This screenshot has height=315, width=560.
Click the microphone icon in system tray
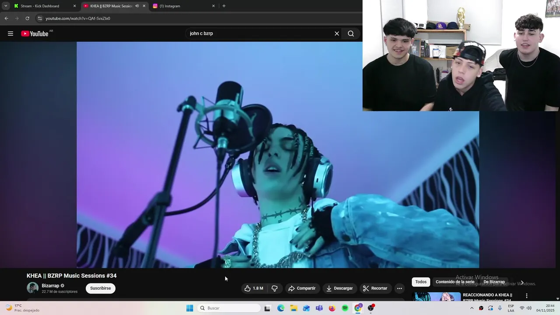pyautogui.click(x=500, y=308)
